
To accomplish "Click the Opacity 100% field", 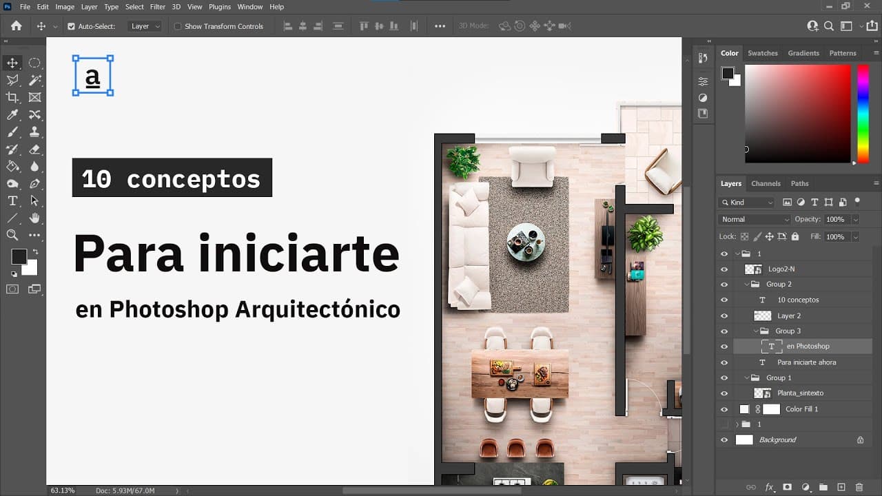I will pyautogui.click(x=837, y=219).
